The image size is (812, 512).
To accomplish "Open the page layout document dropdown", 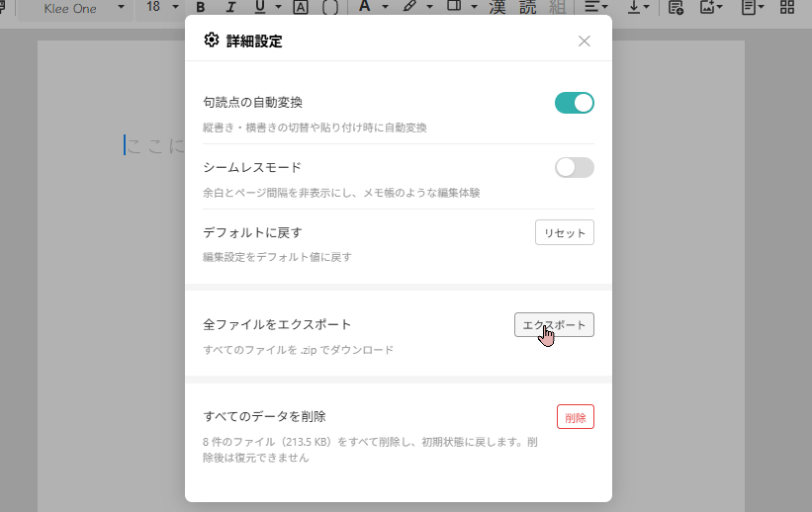I will [x=753, y=7].
